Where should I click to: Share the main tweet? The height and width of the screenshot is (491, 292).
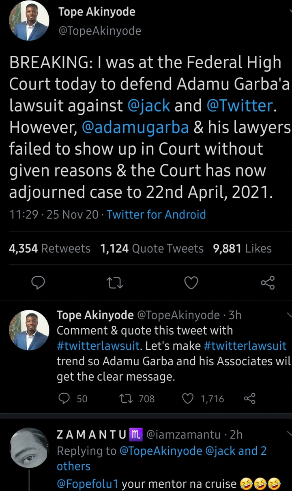click(x=268, y=282)
